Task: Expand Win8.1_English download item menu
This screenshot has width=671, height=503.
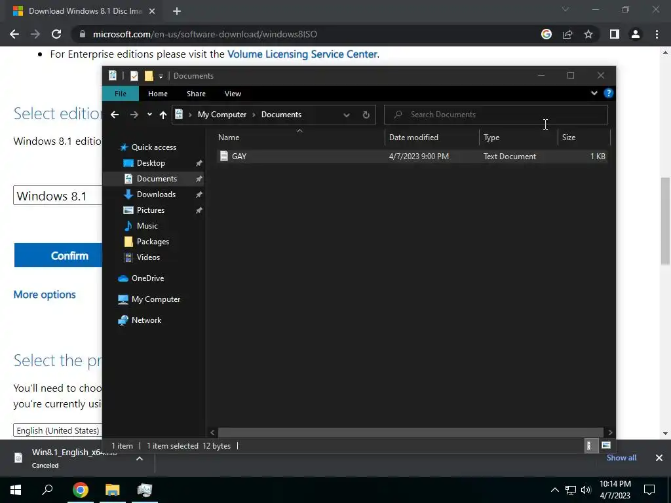Action: point(140,458)
